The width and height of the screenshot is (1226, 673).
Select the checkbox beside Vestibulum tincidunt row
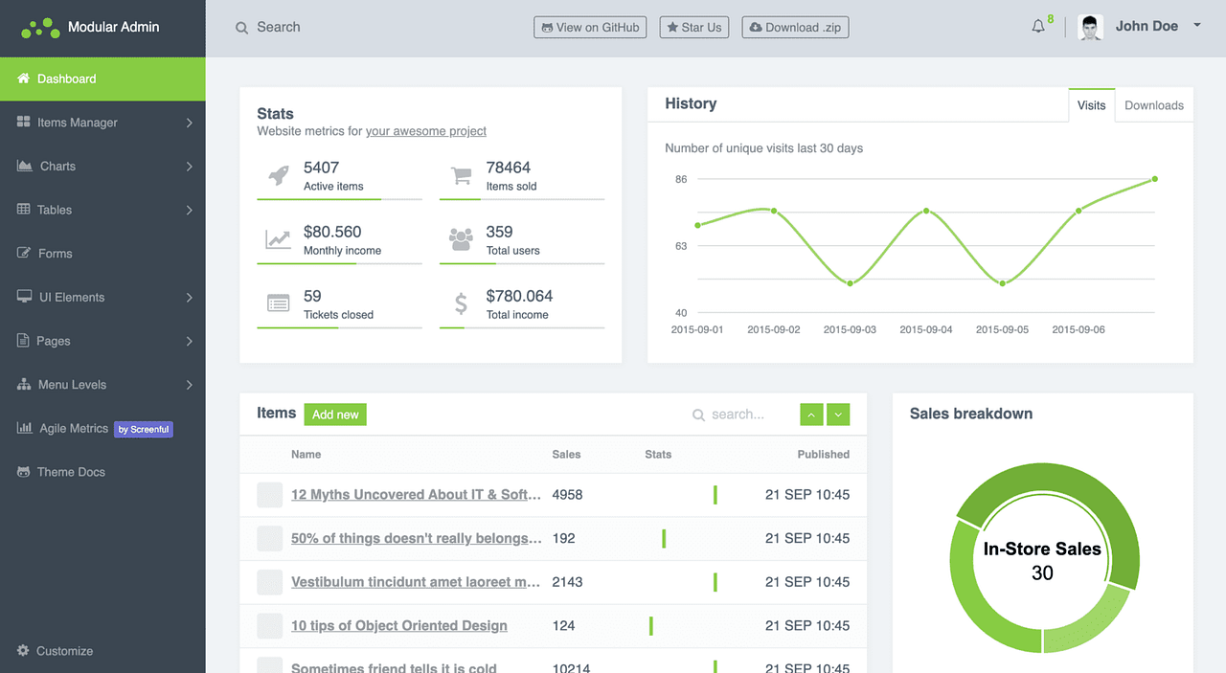pos(269,582)
